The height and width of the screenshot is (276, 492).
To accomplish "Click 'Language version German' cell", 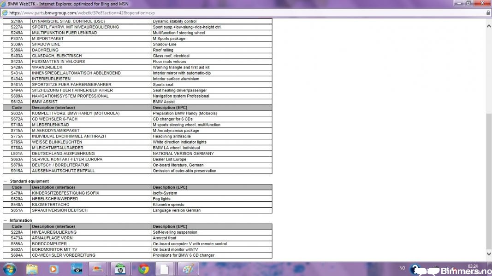I will pyautogui.click(x=212, y=210).
